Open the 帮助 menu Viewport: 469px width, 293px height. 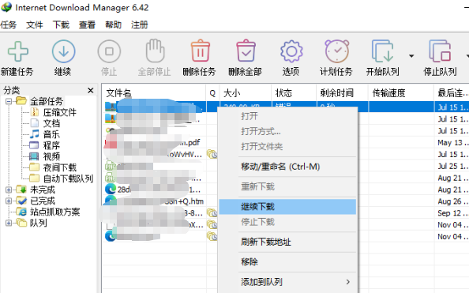(113, 24)
